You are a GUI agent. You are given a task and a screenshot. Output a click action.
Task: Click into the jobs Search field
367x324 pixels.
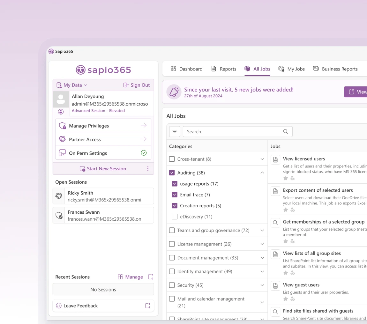(237, 131)
